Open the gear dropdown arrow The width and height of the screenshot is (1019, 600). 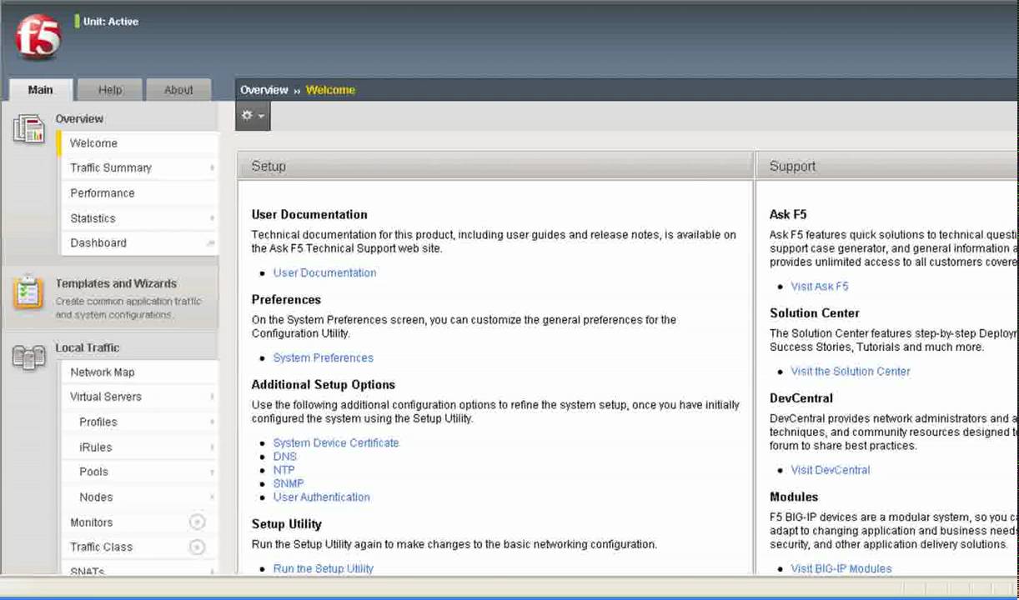(261, 117)
